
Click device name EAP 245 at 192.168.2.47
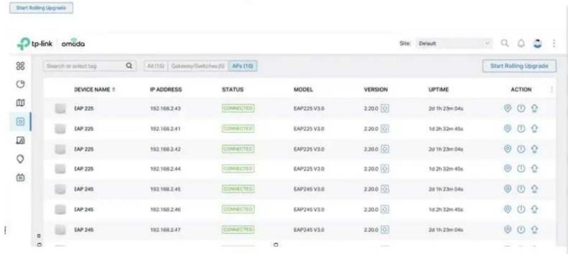(83, 229)
